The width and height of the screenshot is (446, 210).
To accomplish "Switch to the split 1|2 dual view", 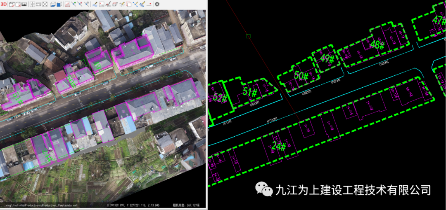I will click(32, 4).
